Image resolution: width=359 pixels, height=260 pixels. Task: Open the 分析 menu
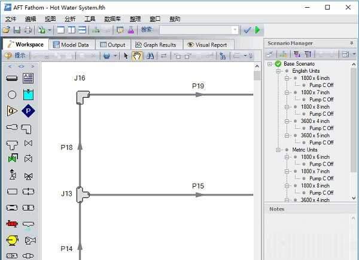click(x=70, y=18)
